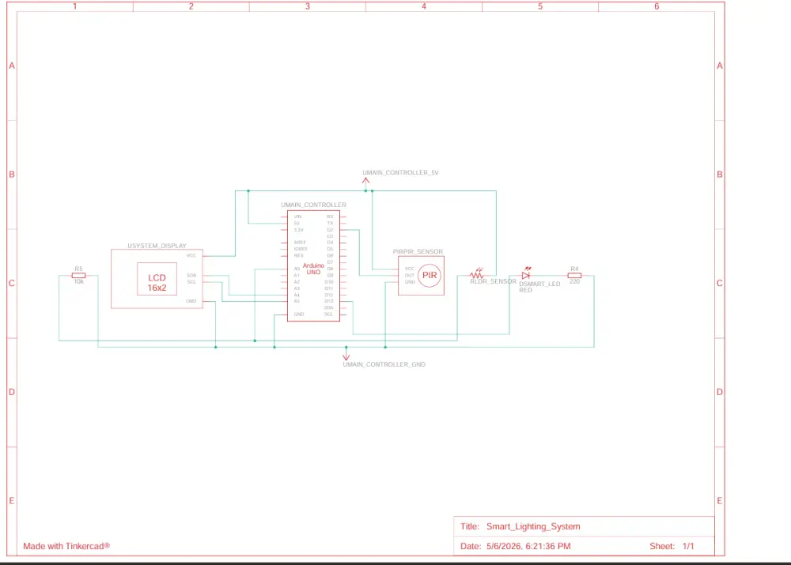Click the 10k resistor value
This screenshot has width=791, height=565.
[x=78, y=282]
